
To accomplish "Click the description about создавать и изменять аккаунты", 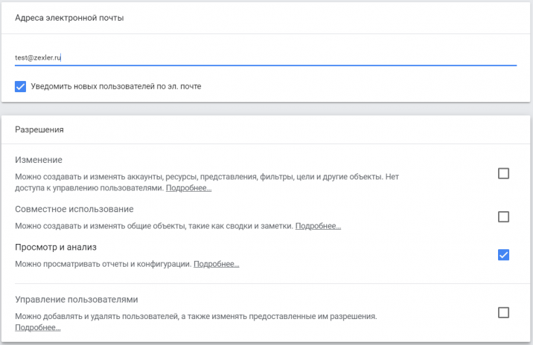I will 207,182.
